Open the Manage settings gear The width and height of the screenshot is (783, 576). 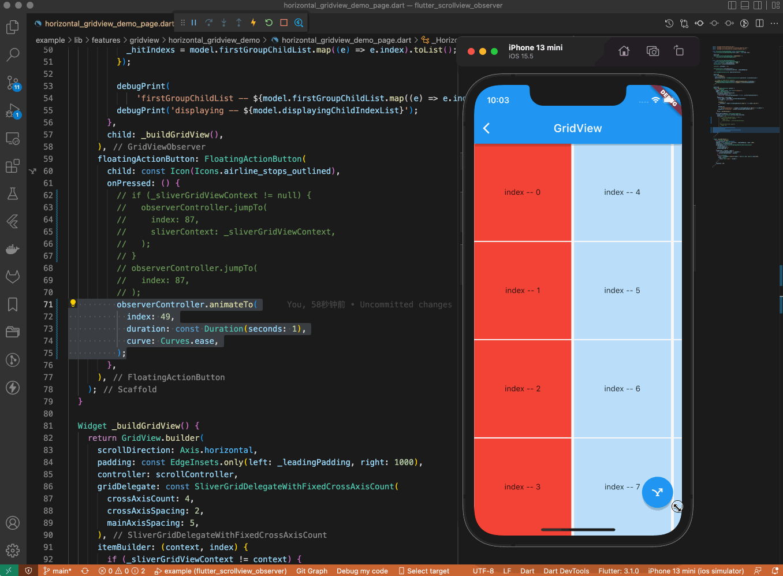point(13,551)
